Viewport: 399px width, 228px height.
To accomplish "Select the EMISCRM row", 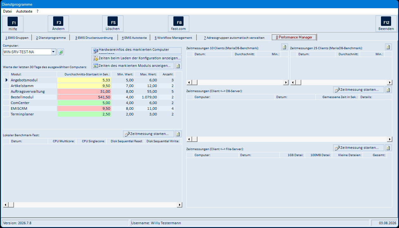I will pos(89,108).
